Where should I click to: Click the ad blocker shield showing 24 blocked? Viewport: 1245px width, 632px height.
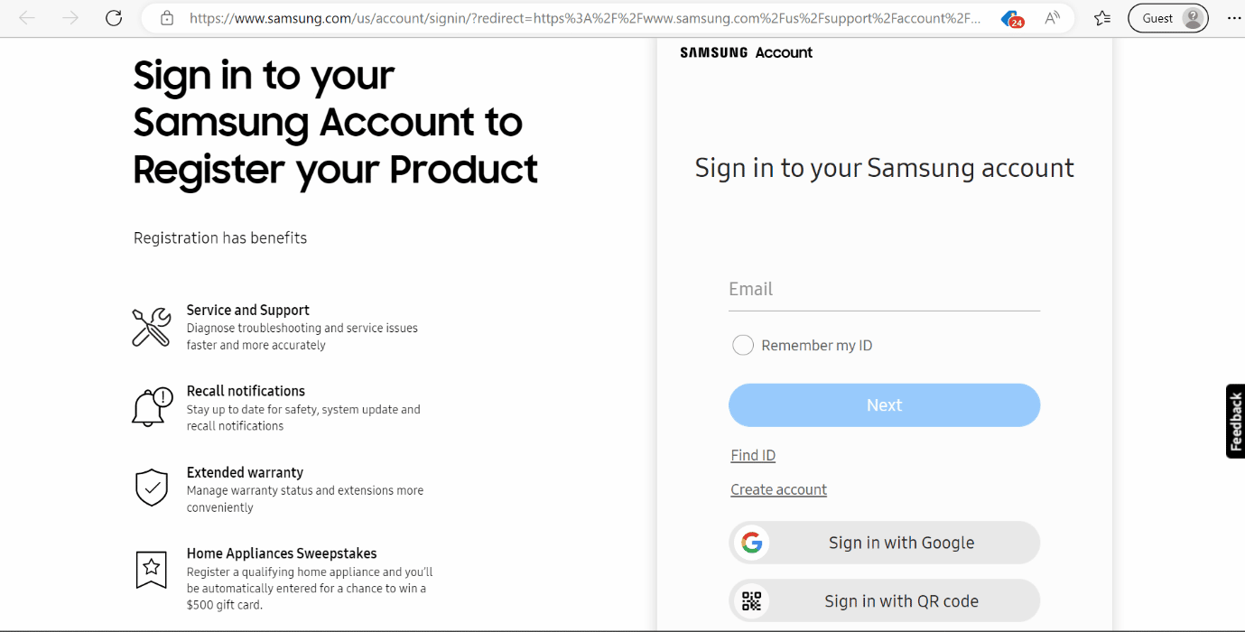point(1008,17)
